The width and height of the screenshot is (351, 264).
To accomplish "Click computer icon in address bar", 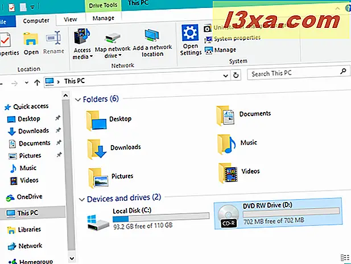I will point(49,82).
